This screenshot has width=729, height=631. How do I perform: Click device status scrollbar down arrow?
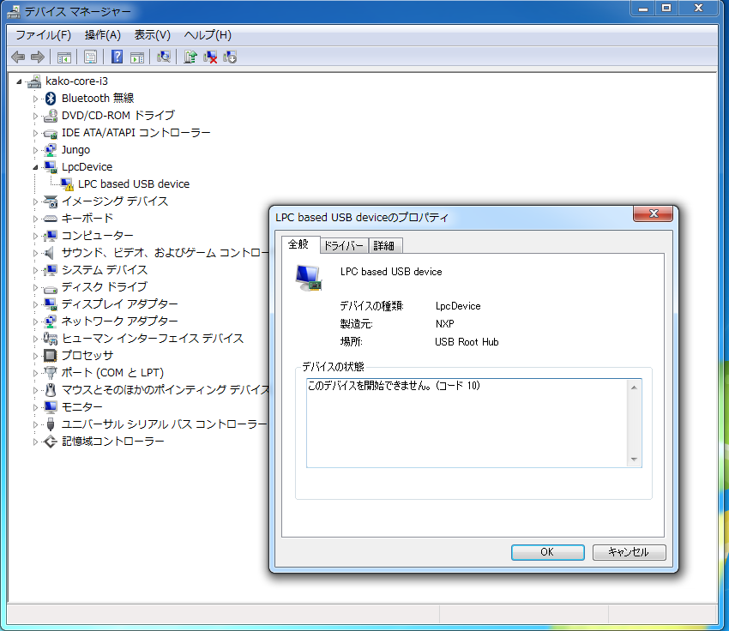[634, 460]
